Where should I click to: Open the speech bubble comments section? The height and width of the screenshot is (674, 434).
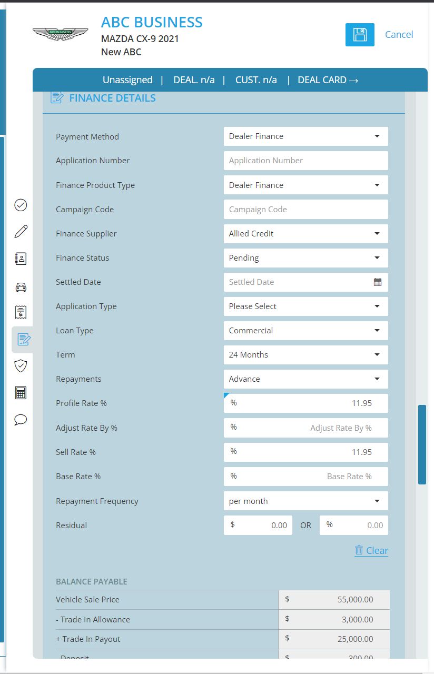coord(21,420)
